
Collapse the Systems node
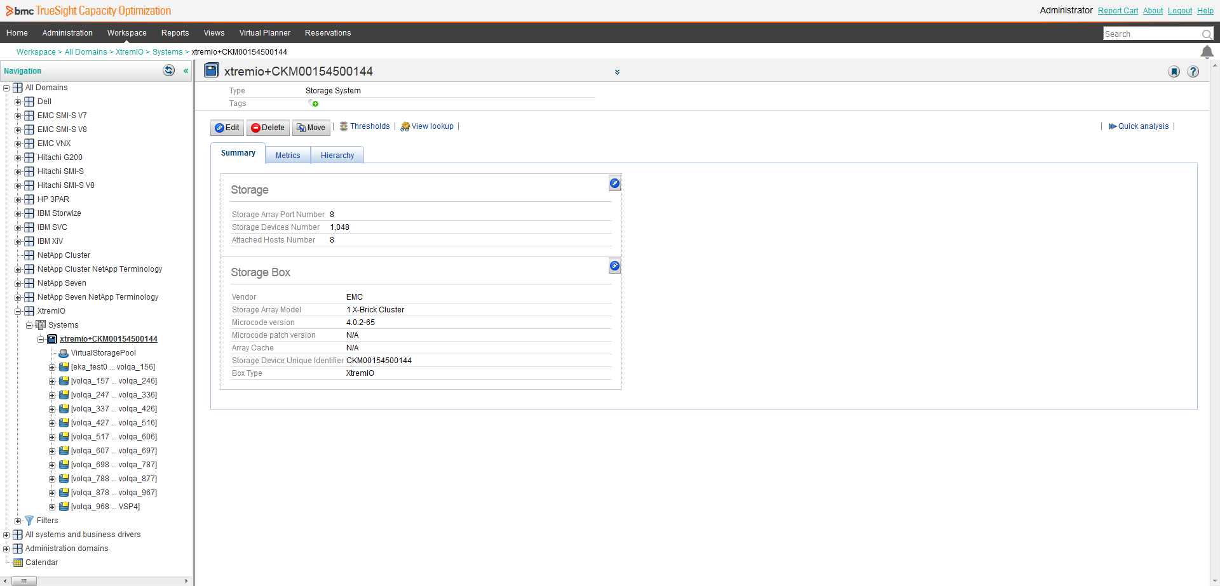[x=29, y=325]
